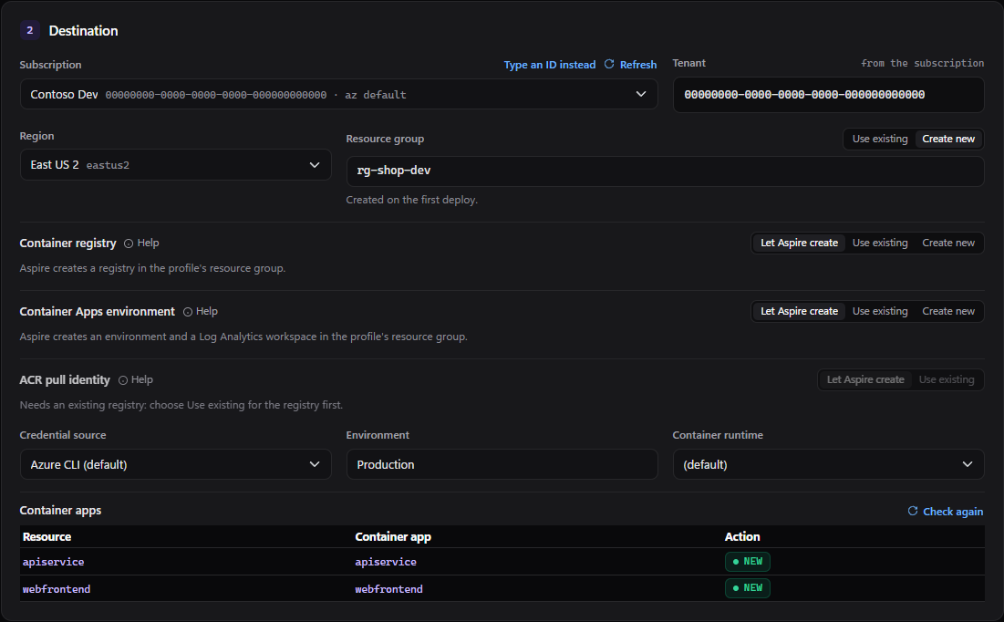Screen dimensions: 1004x622
Task: Open the Subscription dropdown Contoso Dev
Action: [338, 94]
